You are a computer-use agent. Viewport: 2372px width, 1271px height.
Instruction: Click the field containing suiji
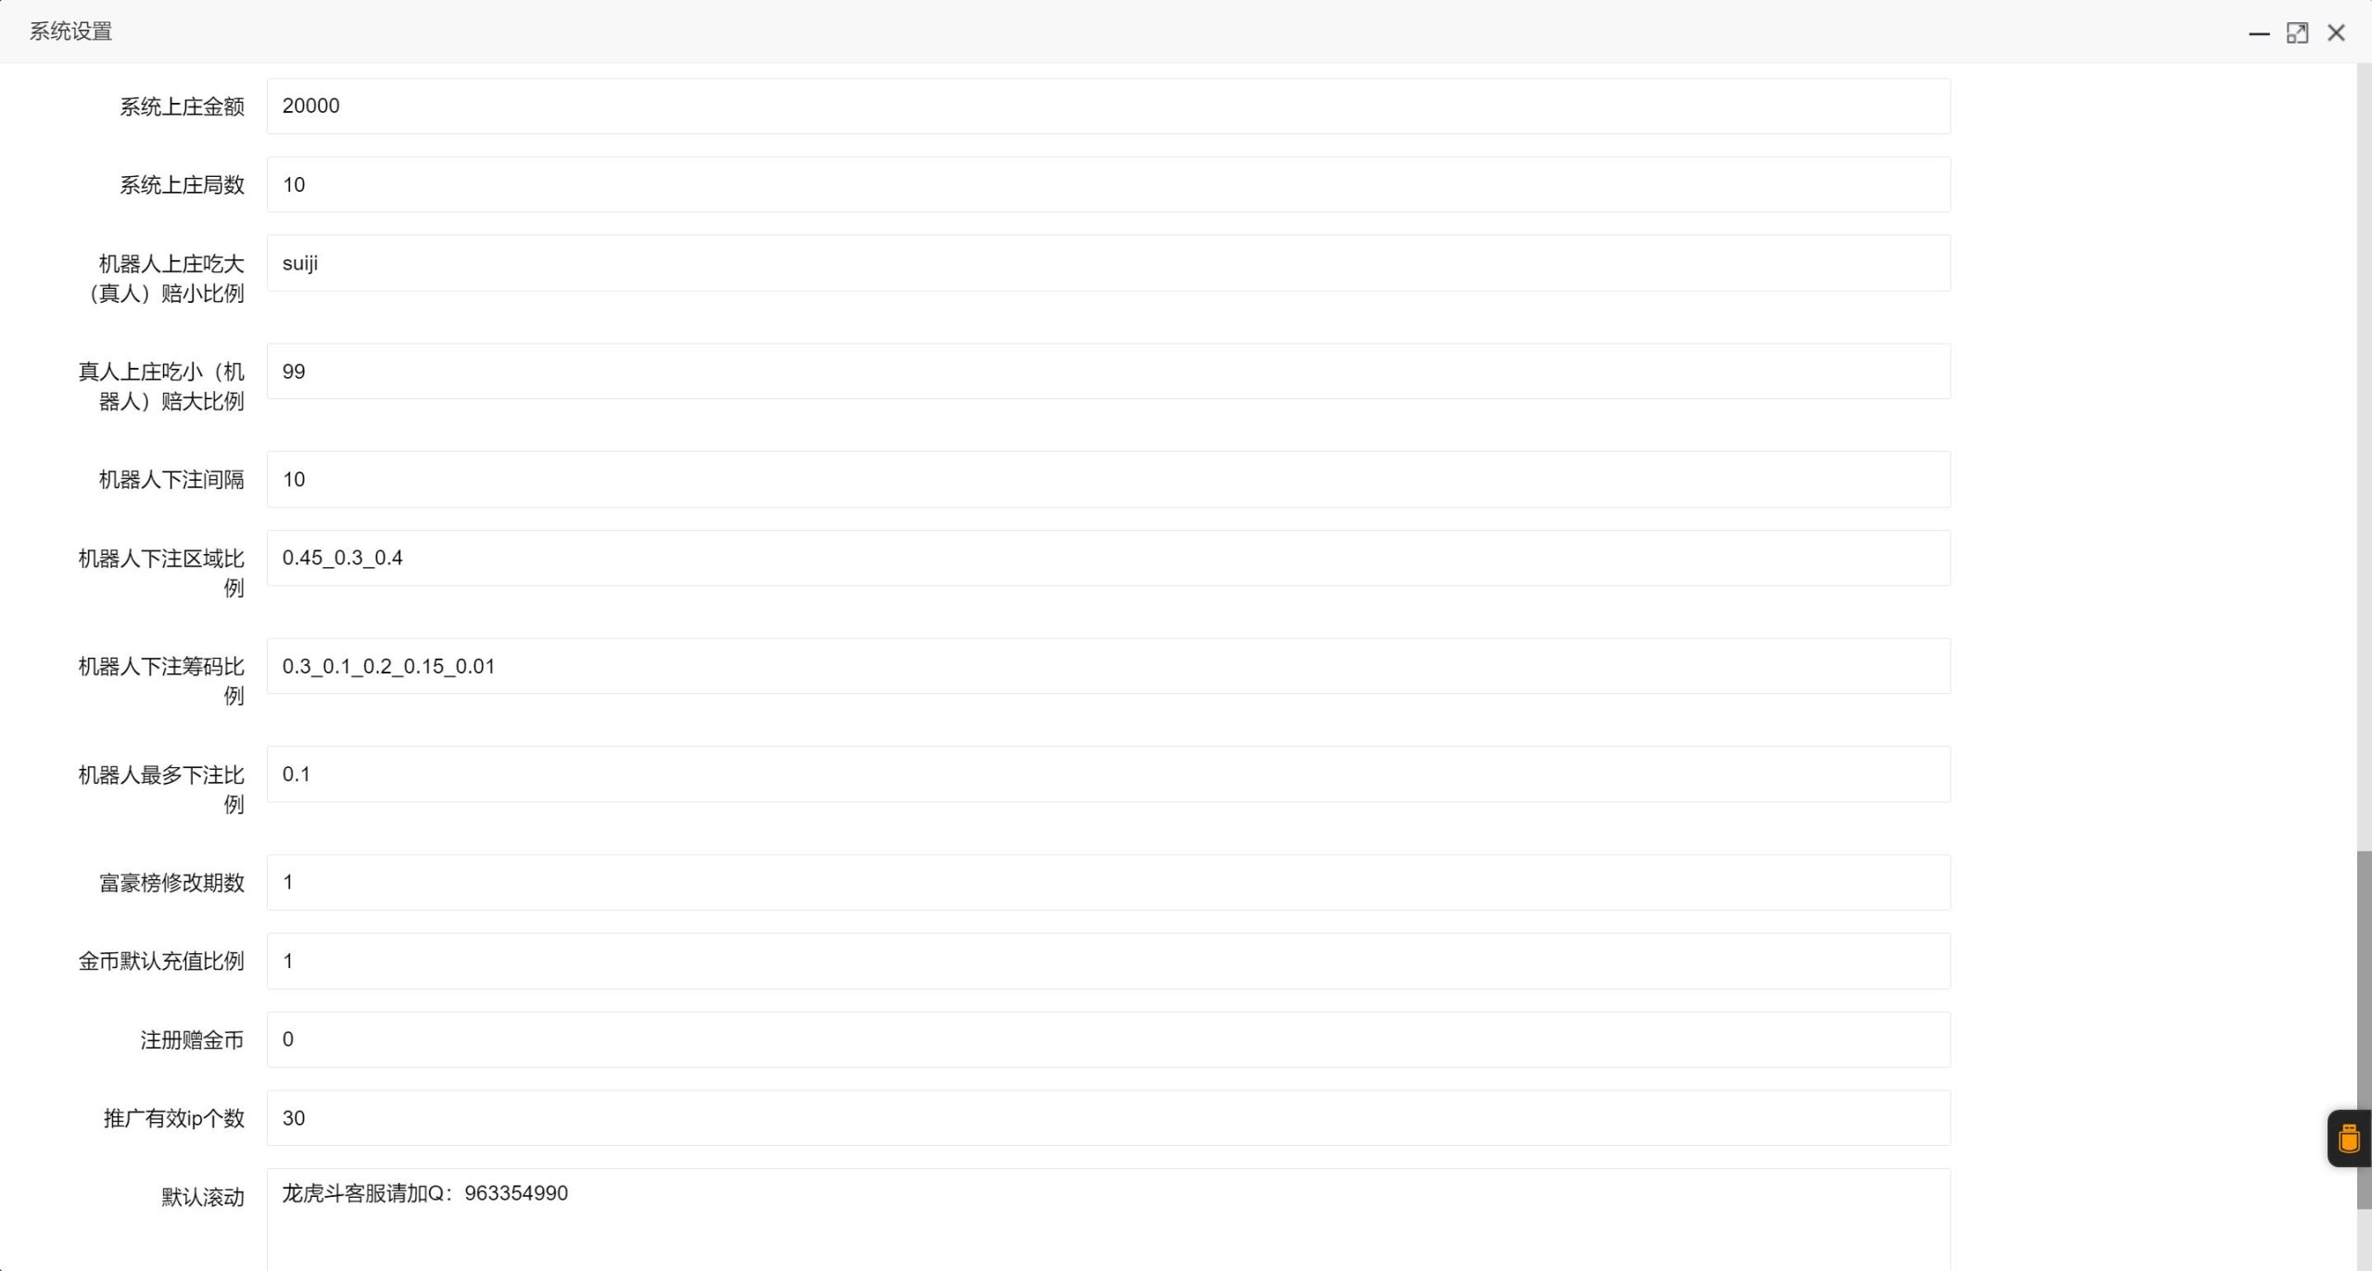point(1108,264)
